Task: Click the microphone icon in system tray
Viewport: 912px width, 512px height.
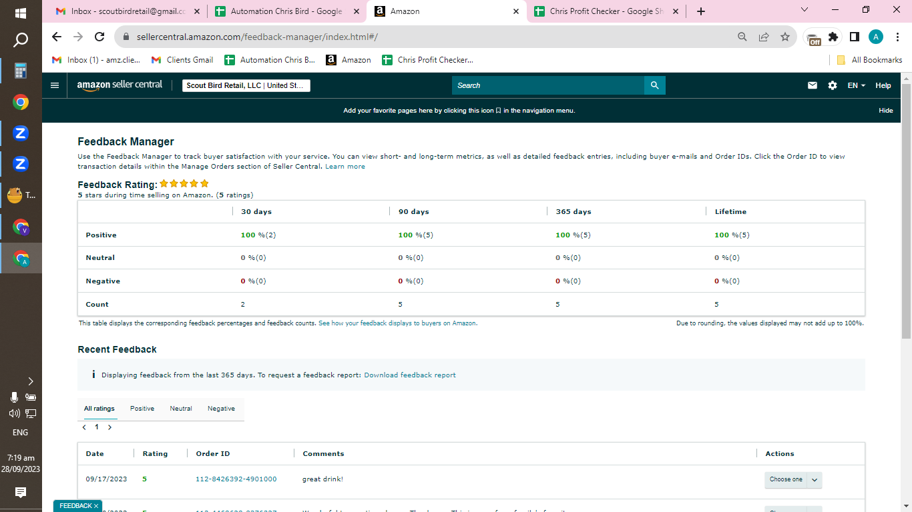Action: pos(14,397)
